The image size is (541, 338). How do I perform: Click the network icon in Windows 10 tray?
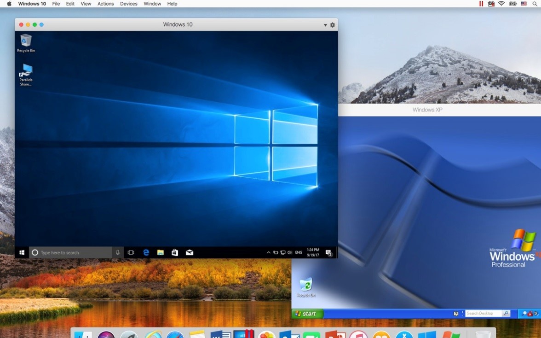click(283, 252)
